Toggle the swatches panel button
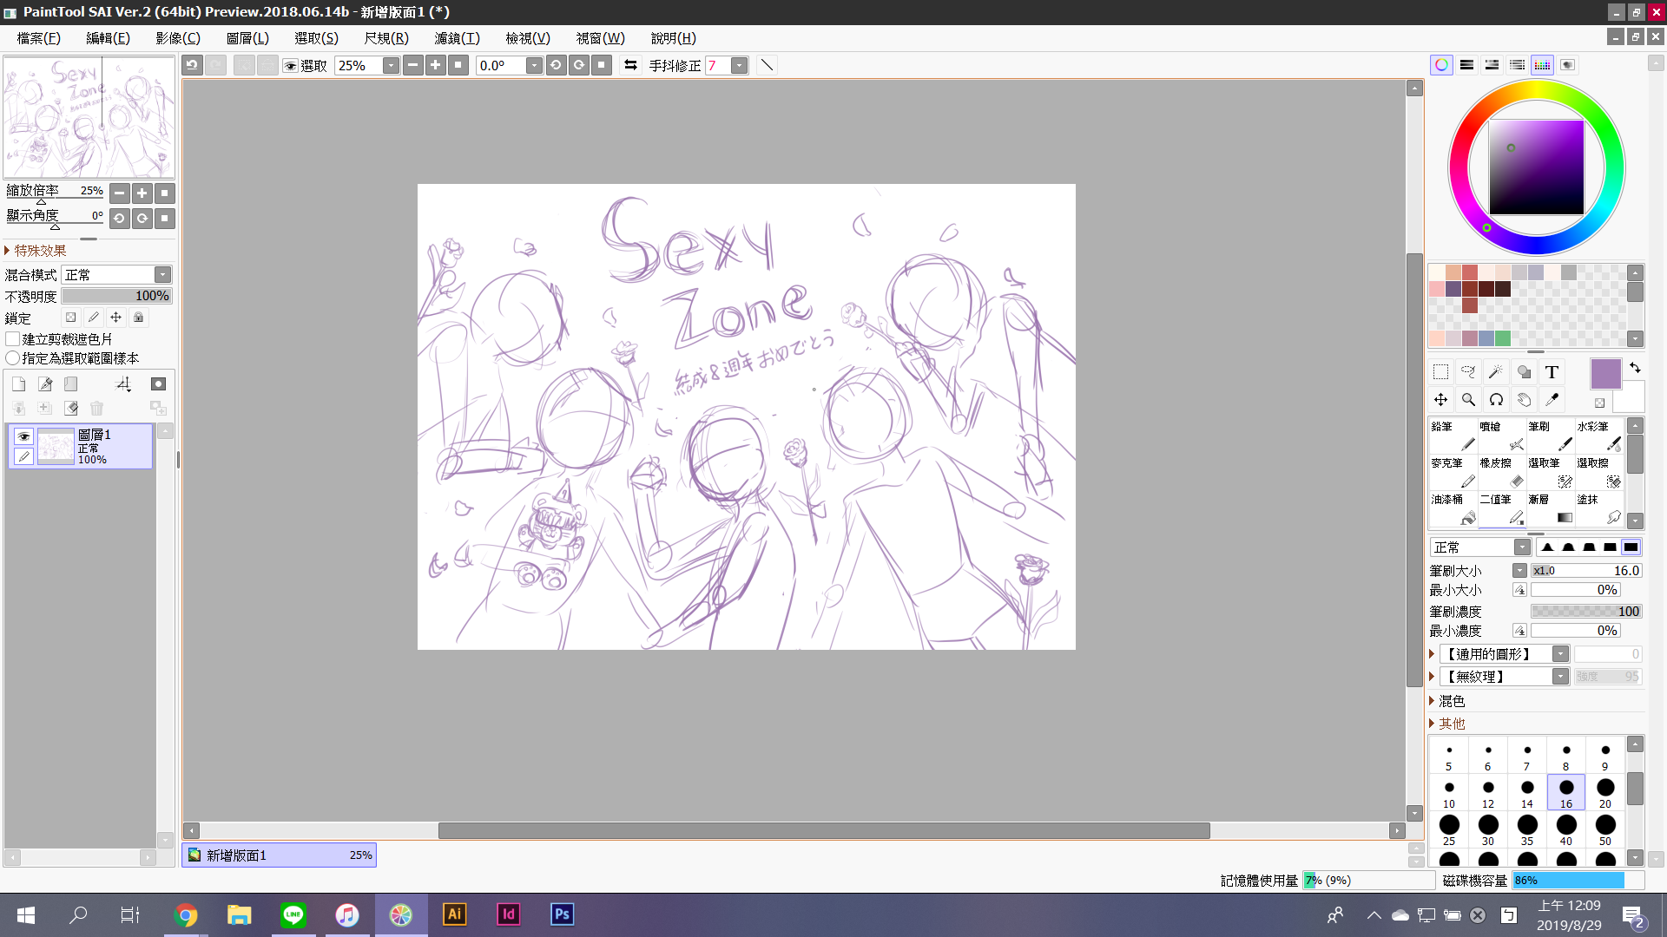This screenshot has width=1667, height=937. pos(1542,65)
